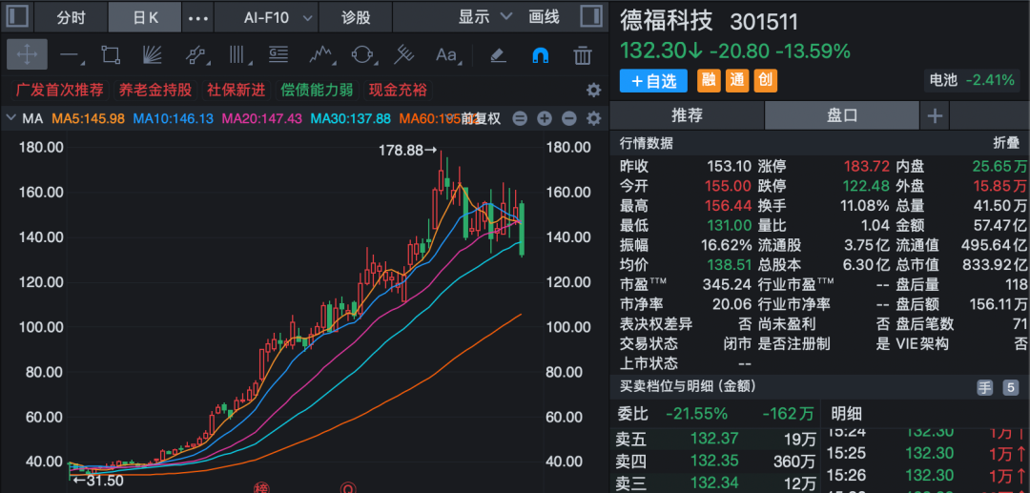Open more chart periods via ellipsis
Screen dimensions: 1030x493
pos(197,18)
